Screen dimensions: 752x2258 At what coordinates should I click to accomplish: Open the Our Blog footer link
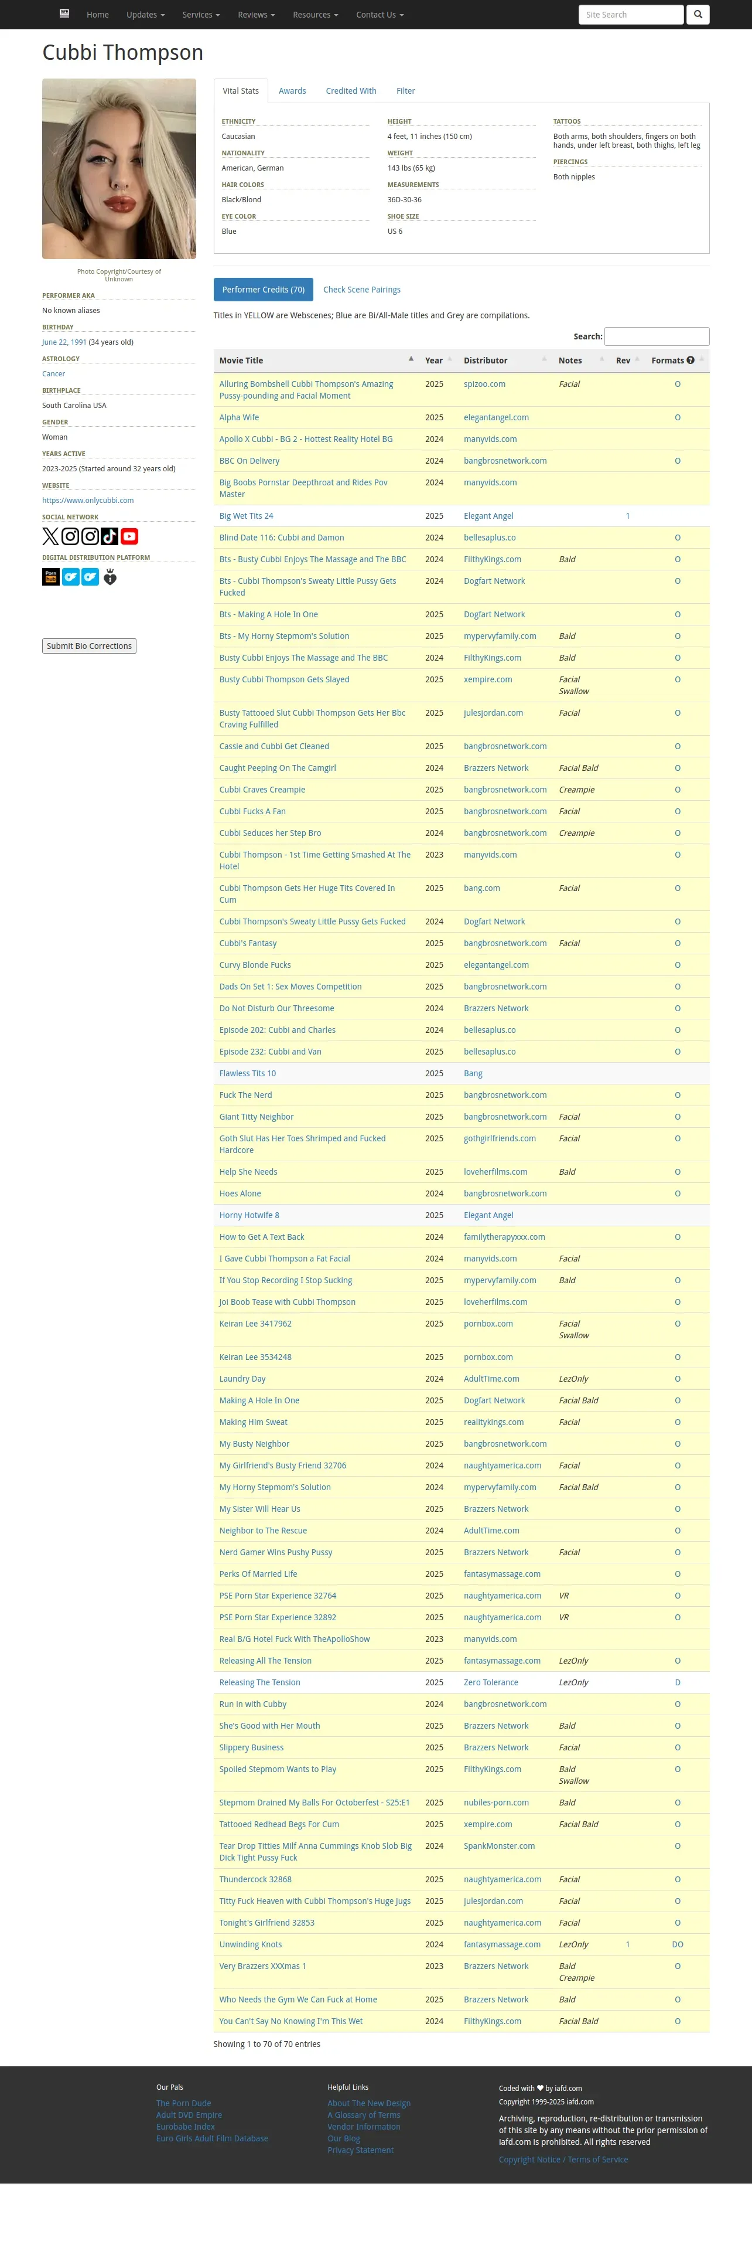(x=344, y=2139)
